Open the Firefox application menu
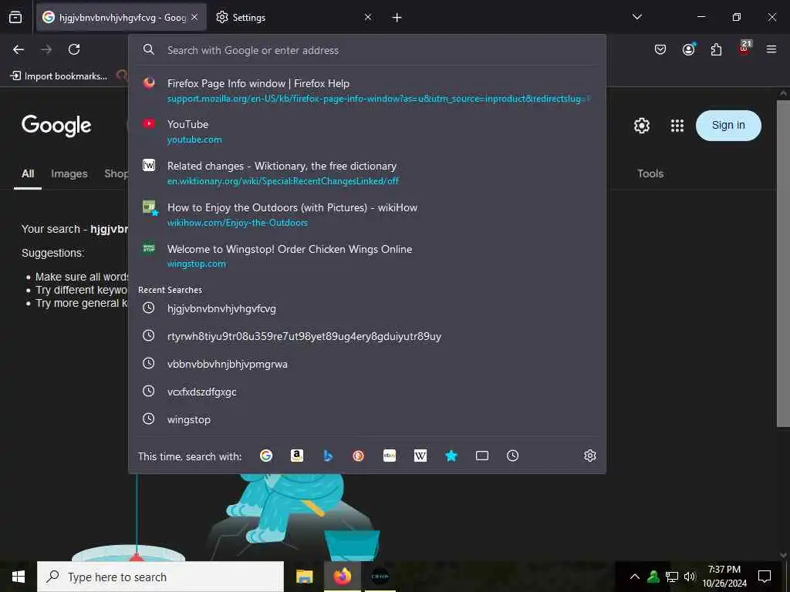Viewport: 790px width, 592px height. [x=771, y=49]
